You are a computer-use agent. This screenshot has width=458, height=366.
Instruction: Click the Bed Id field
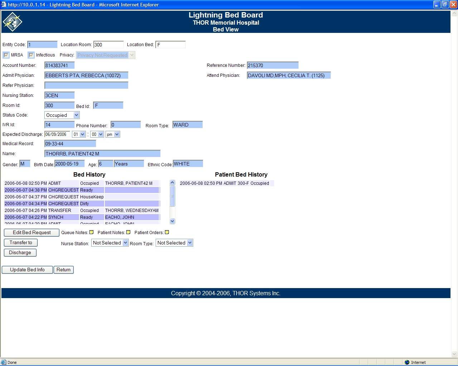click(108, 105)
